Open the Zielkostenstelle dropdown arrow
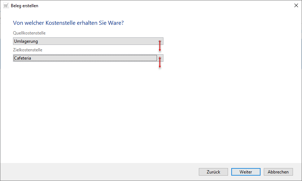The width and height of the screenshot is (302, 181). tap(160, 58)
